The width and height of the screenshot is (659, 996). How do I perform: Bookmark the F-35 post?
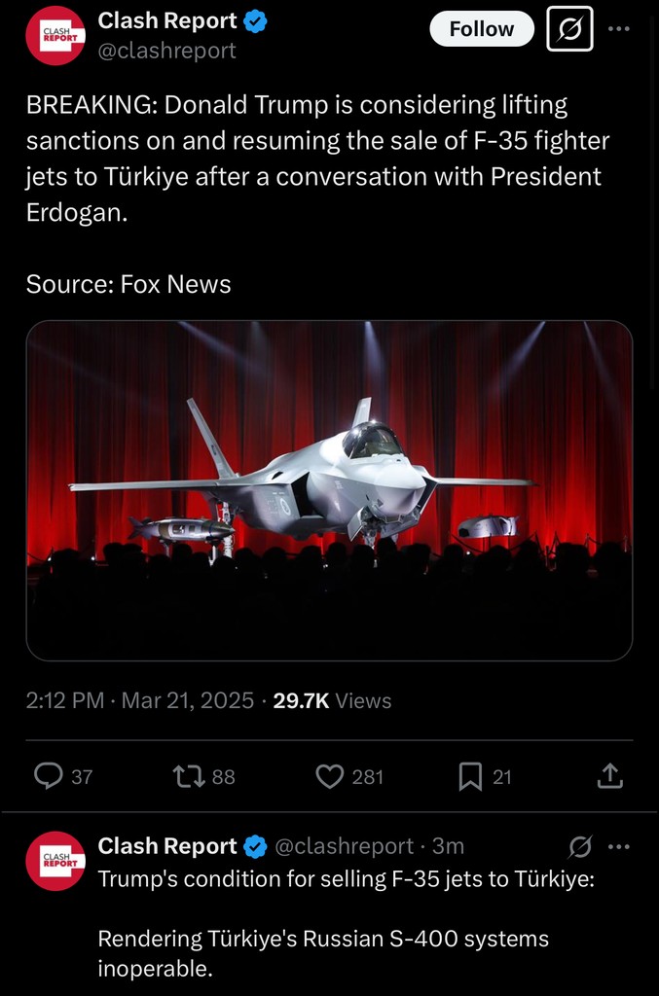(x=470, y=776)
